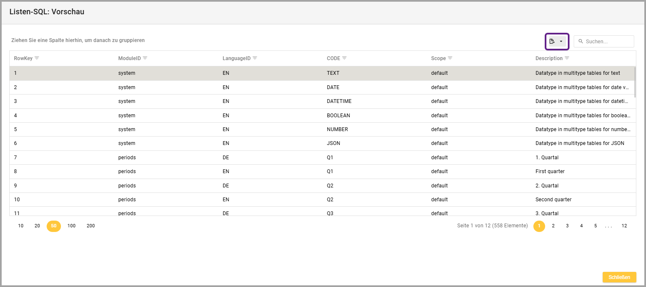Open the Description column filter icon

(567, 58)
